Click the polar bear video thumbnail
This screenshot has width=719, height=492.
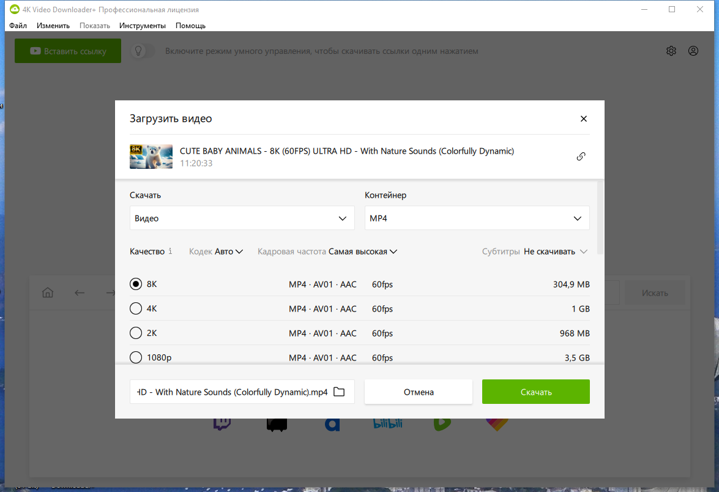click(x=151, y=157)
